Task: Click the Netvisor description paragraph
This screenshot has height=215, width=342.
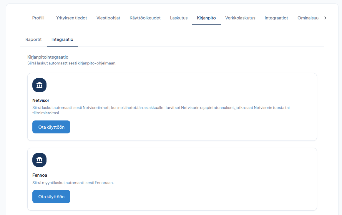Action: point(161,110)
